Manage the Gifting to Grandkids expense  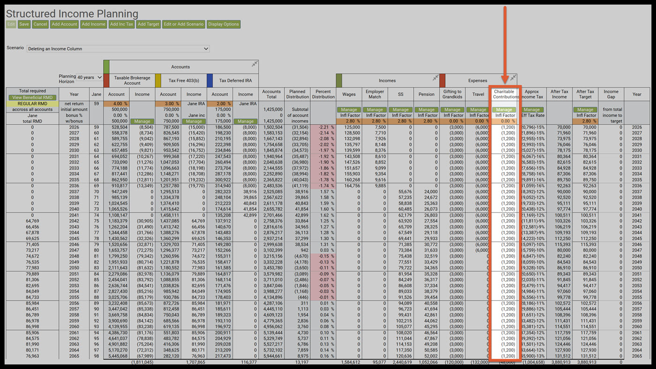pos(453,110)
